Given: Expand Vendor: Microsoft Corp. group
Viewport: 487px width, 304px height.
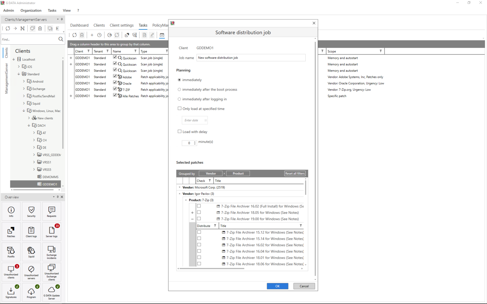Looking at the screenshot, I should [x=180, y=187].
